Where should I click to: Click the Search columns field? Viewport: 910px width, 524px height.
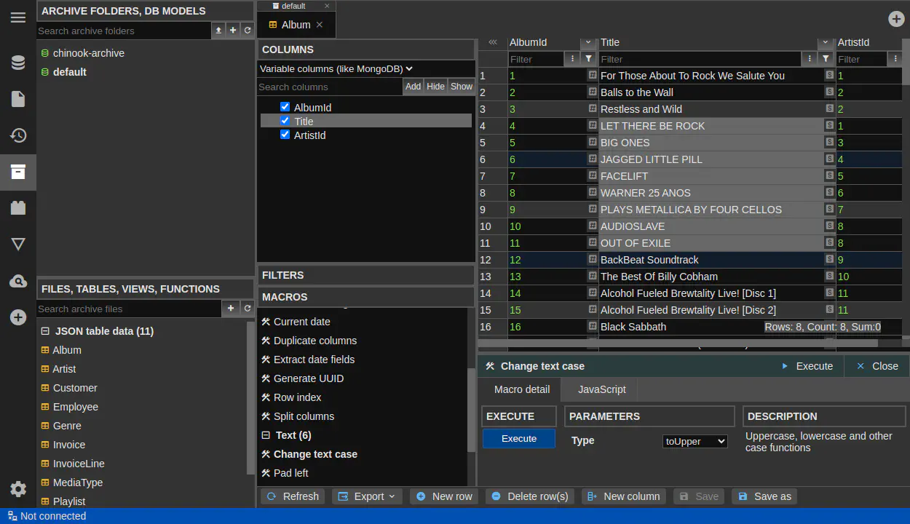(330, 87)
